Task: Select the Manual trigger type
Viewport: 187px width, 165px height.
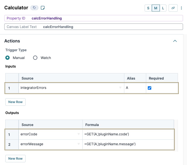Action: pyautogui.click(x=7, y=58)
